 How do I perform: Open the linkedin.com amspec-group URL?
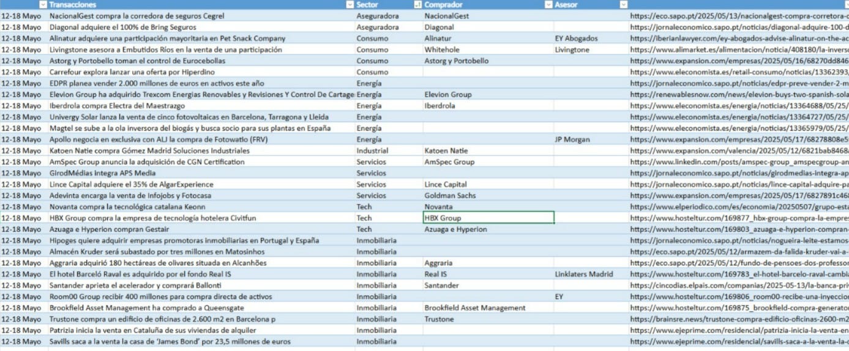tap(739, 161)
